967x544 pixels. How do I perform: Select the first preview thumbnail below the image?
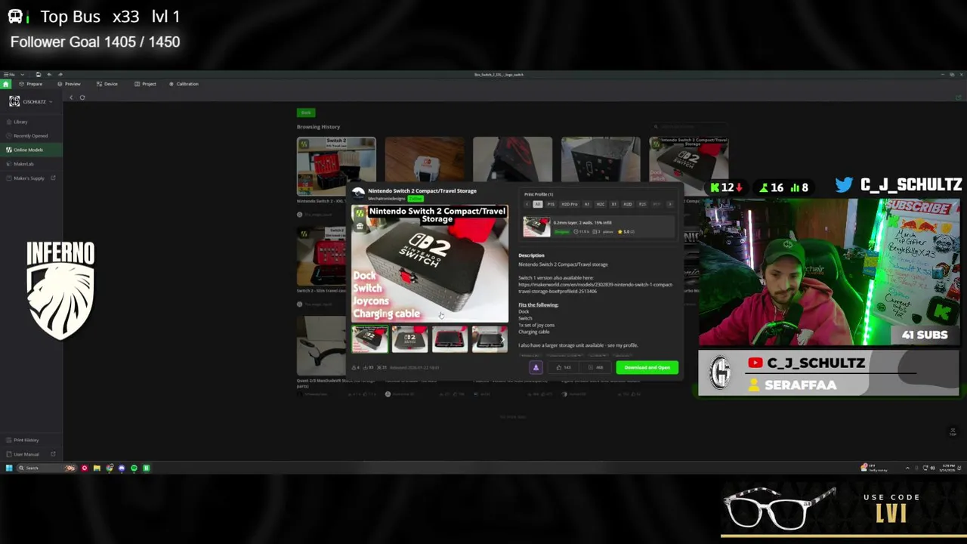[370, 339]
